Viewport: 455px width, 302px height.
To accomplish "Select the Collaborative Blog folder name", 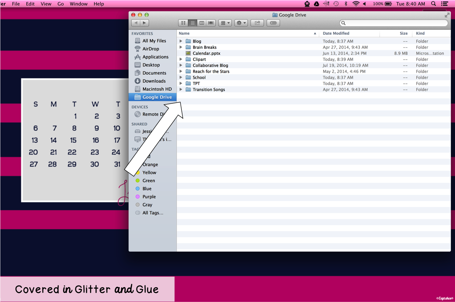I will point(210,65).
